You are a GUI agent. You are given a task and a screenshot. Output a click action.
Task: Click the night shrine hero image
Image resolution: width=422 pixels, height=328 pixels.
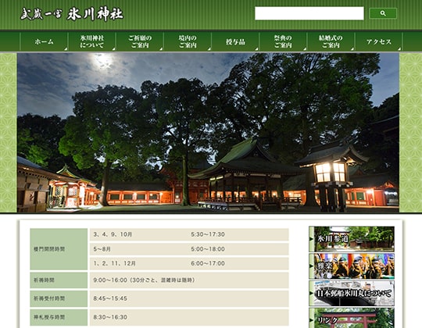pyautogui.click(x=208, y=133)
